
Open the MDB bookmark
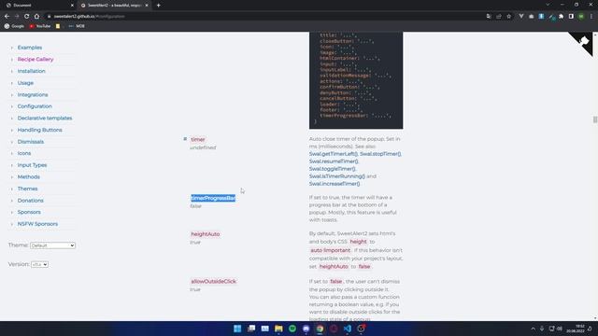pos(77,26)
